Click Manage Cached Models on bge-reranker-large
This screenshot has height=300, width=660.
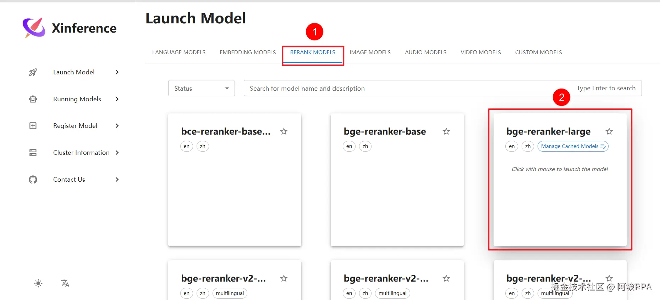(x=573, y=146)
